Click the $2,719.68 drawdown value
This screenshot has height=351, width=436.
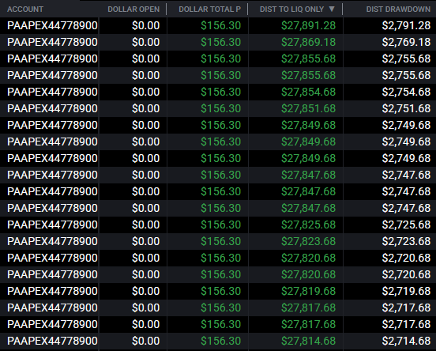click(x=406, y=291)
